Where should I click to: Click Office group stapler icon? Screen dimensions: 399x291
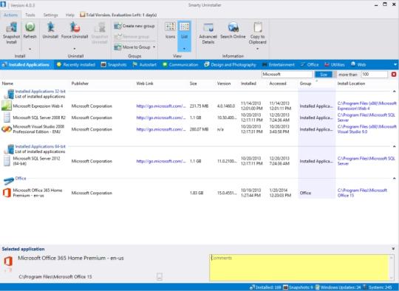[8, 181]
